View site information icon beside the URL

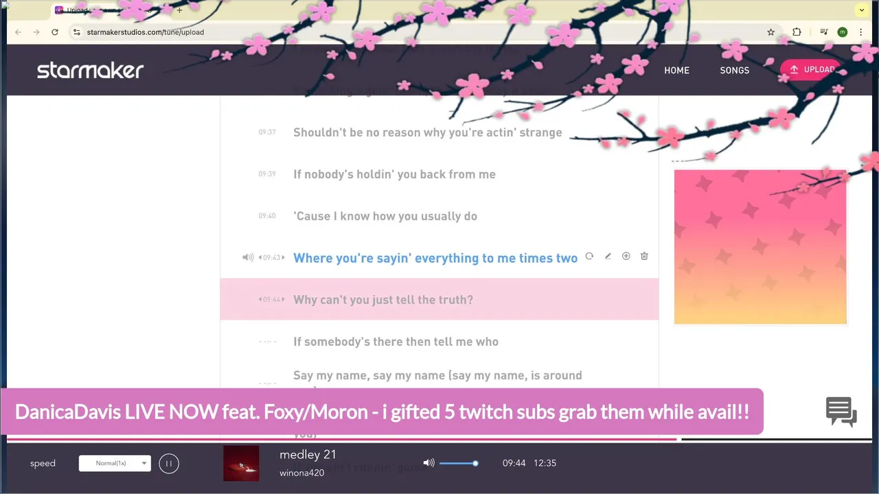77,32
